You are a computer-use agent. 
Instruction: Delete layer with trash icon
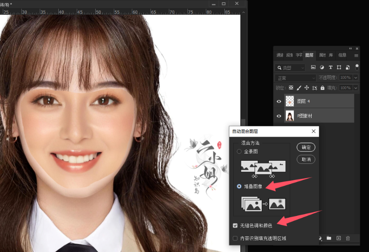348,238
